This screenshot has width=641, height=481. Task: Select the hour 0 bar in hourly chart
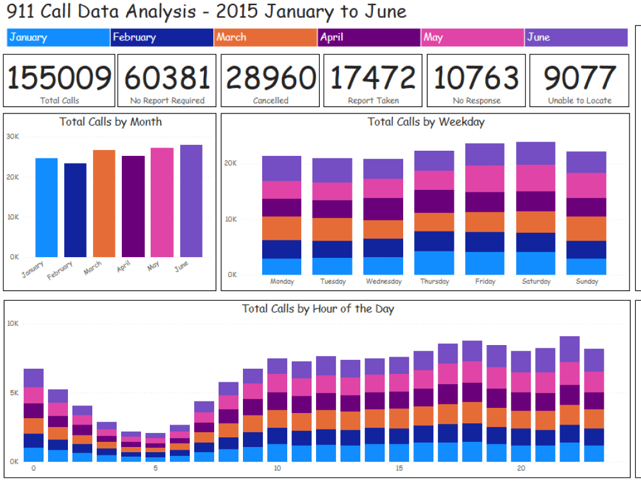pos(33,414)
